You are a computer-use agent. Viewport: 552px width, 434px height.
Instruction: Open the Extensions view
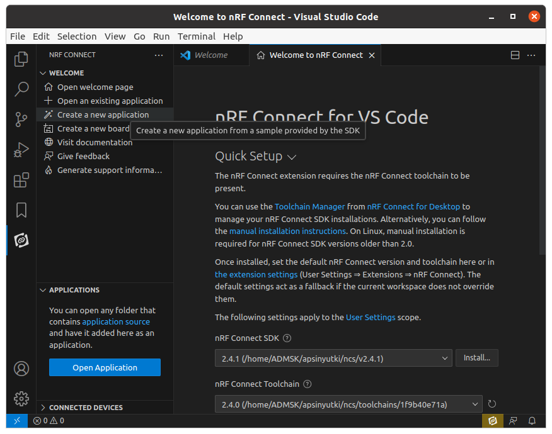coord(21,180)
